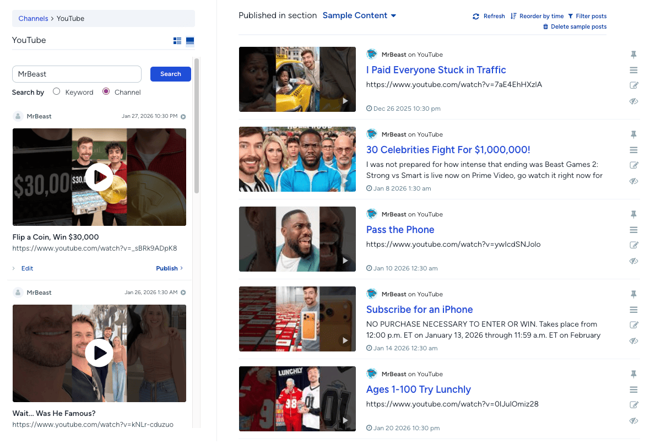Screen dimensions: 661x444
Task: Focus the MrBeast search input field
Action: [x=77, y=74]
